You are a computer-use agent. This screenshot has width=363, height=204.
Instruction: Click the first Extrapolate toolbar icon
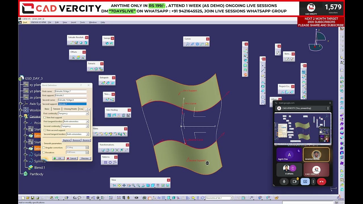click(103, 83)
